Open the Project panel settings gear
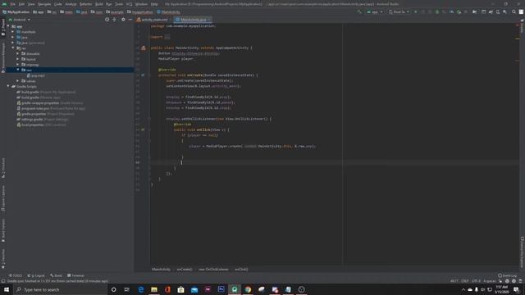This screenshot has width=525, height=295. pos(123,20)
